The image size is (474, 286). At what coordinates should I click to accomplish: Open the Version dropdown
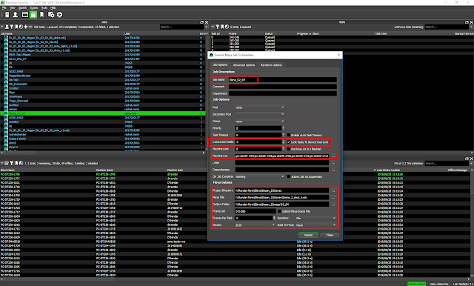click(255, 225)
